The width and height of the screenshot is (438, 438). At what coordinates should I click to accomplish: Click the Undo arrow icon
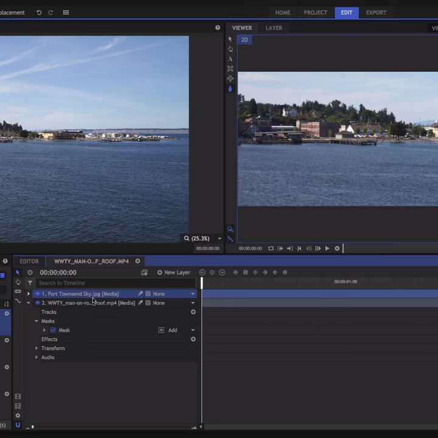[x=39, y=12]
